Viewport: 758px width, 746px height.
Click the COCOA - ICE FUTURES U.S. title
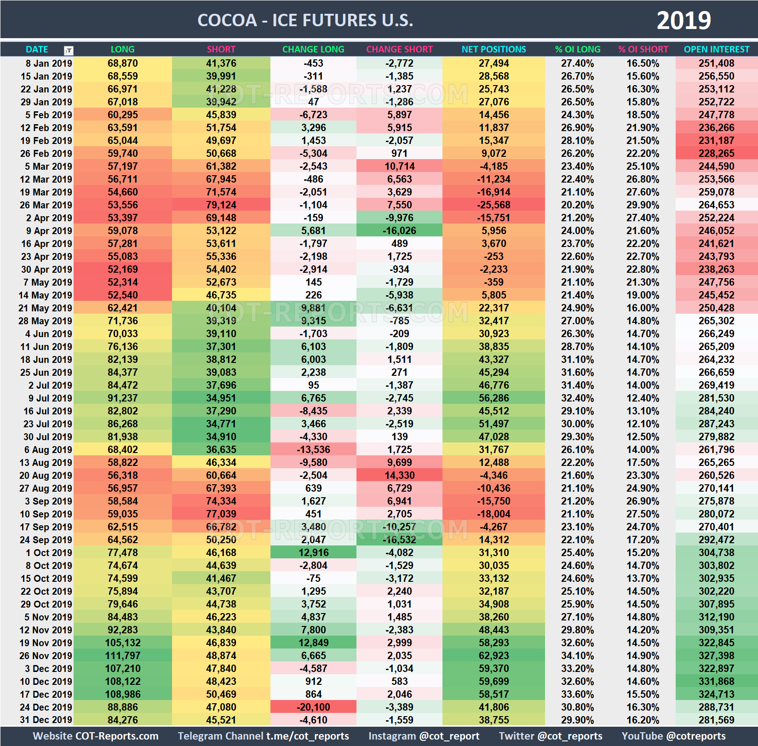pos(305,20)
